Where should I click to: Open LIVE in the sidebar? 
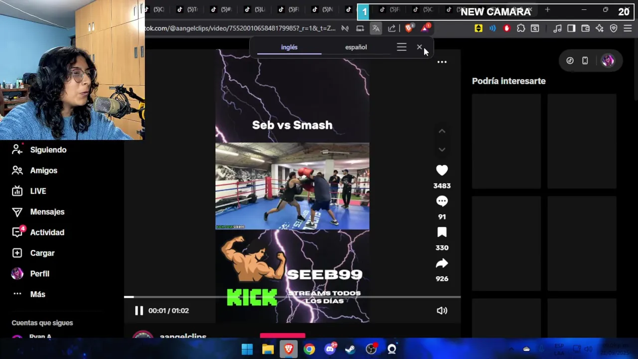pyautogui.click(x=38, y=191)
